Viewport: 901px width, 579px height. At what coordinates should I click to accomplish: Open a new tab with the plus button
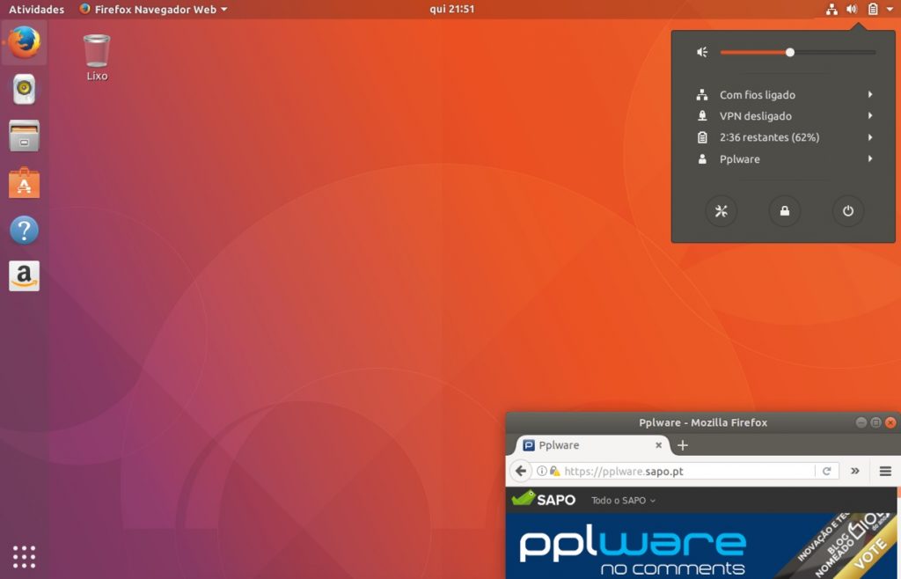pos(683,445)
